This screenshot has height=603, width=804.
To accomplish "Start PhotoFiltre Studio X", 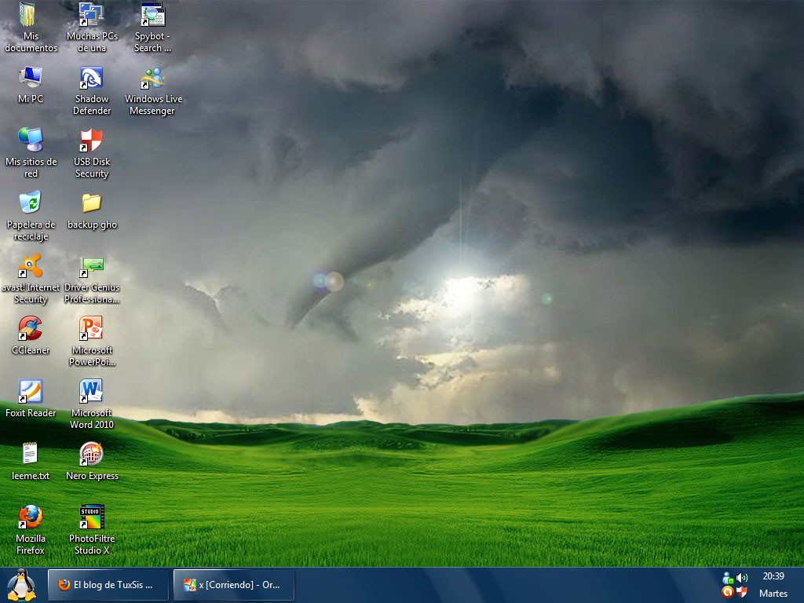I will click(x=92, y=517).
